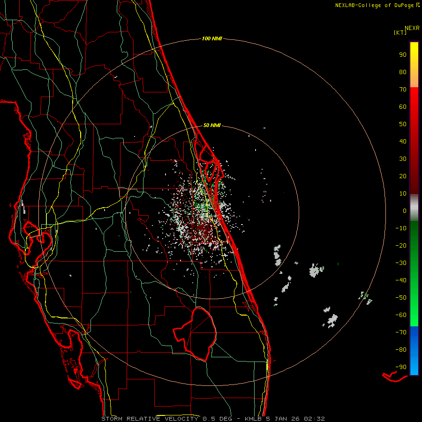The height and width of the screenshot is (422, 422).
Task: Click the -10 value on the velocity scale
Action: click(x=401, y=228)
